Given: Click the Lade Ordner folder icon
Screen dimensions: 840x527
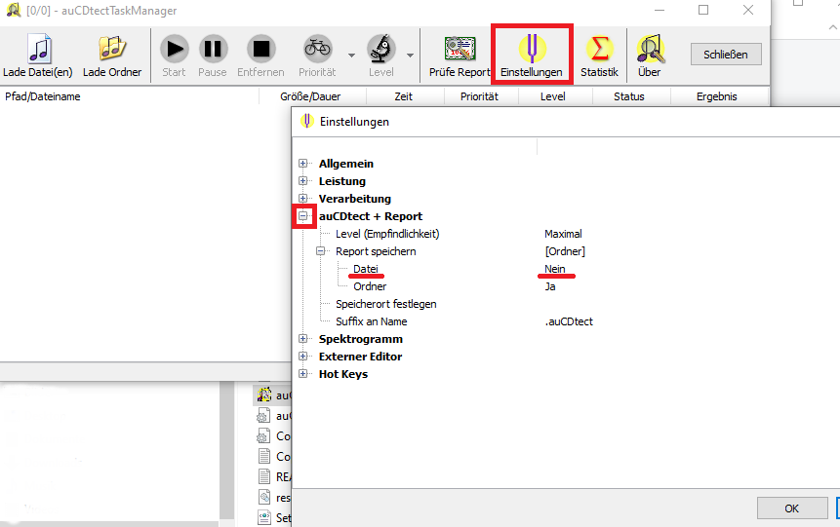Looking at the screenshot, I should pos(112,48).
